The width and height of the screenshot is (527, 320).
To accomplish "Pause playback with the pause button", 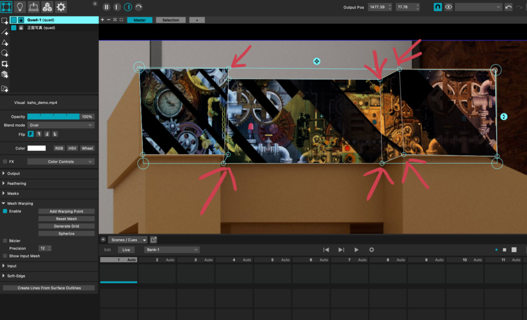I will pyautogui.click(x=106, y=7).
